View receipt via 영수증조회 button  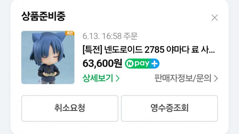pos(169,108)
